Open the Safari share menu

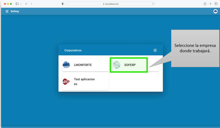pos(205,4)
